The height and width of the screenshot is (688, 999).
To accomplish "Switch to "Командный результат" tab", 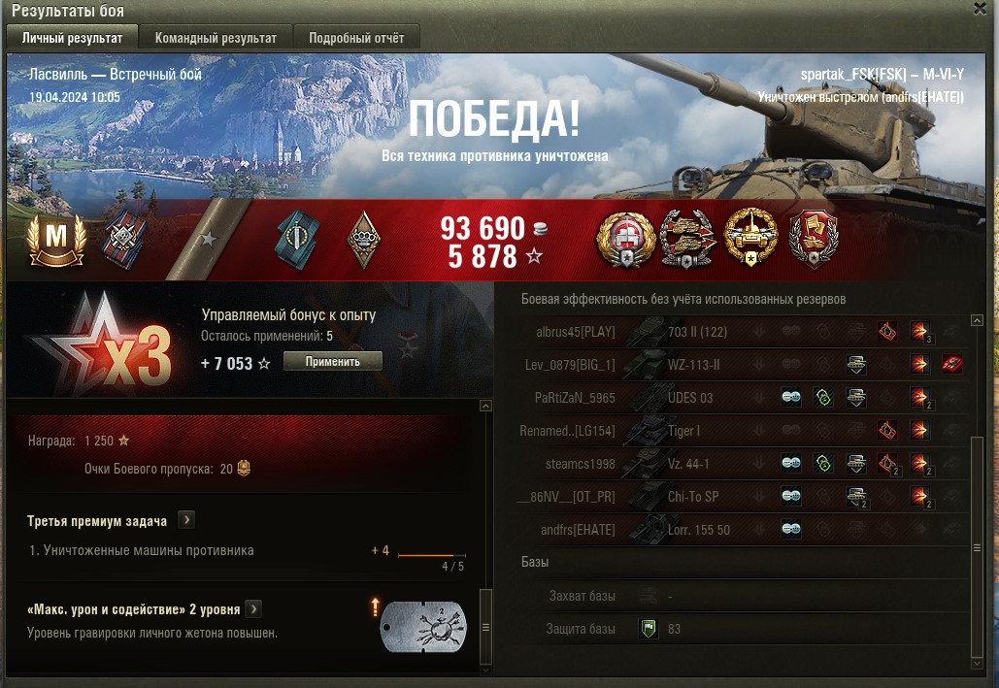I will 216,38.
